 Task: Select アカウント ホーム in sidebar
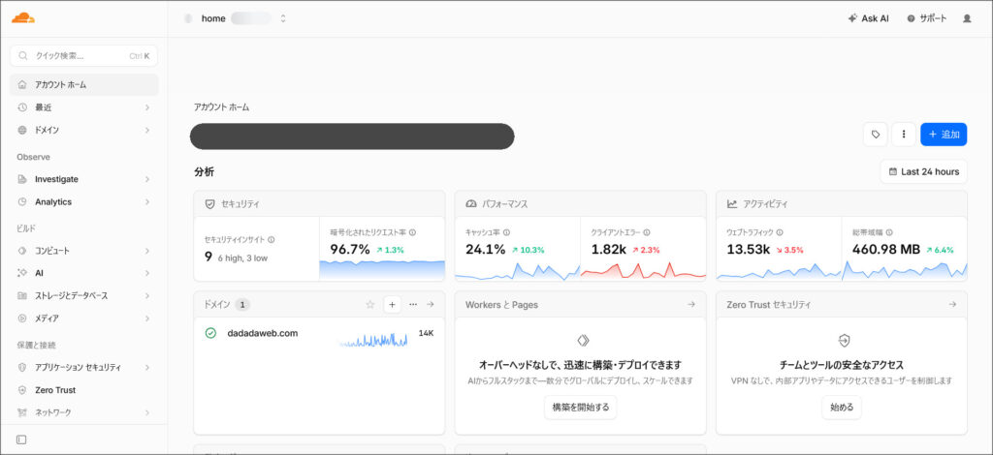pyautogui.click(x=83, y=84)
